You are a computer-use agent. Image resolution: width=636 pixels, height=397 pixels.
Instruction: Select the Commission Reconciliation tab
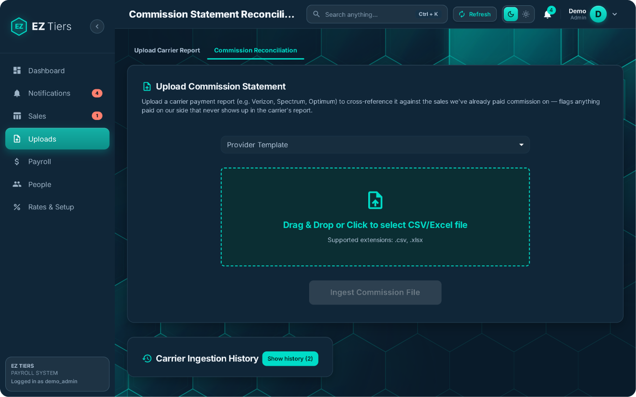pos(256,50)
